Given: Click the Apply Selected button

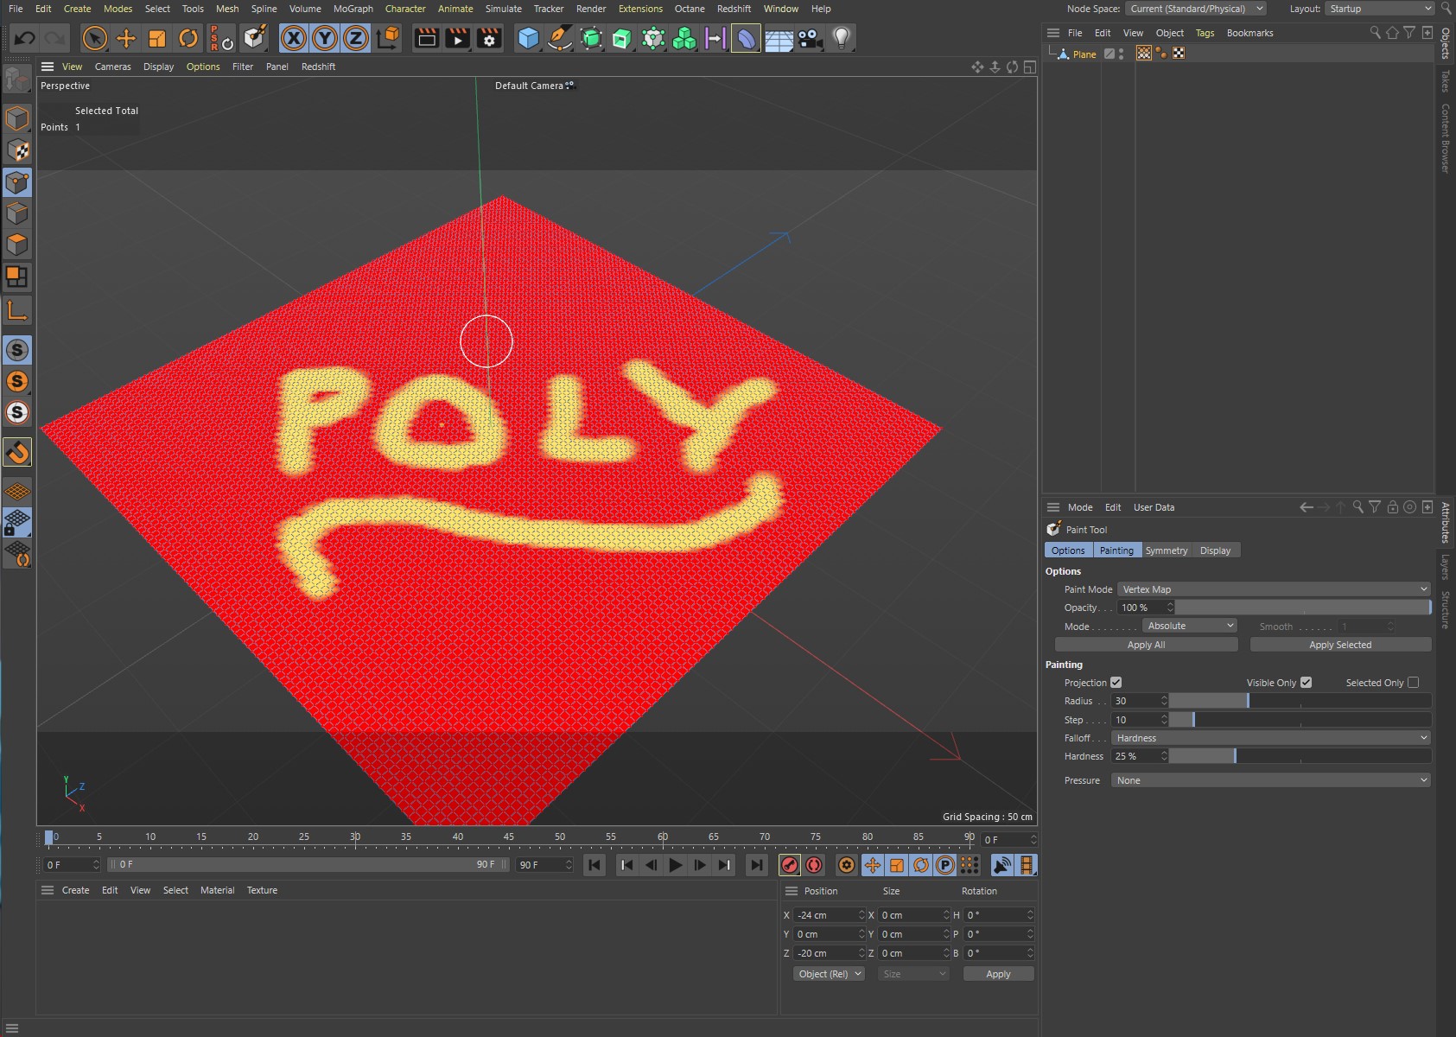Looking at the screenshot, I should (x=1340, y=645).
